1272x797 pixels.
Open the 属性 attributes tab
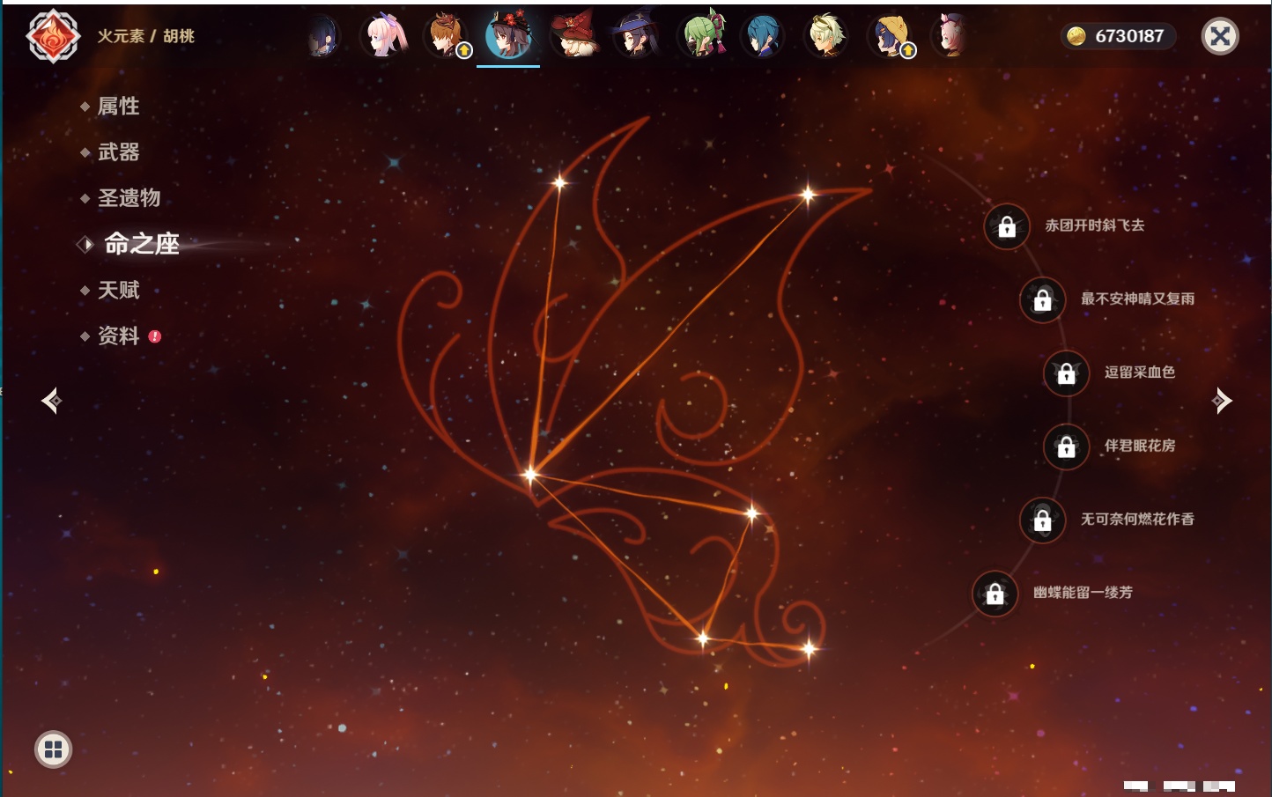(118, 107)
